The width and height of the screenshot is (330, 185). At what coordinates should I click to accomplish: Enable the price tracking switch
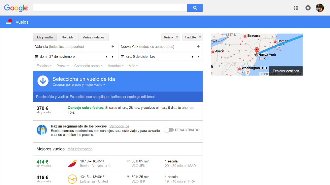coord(169,130)
